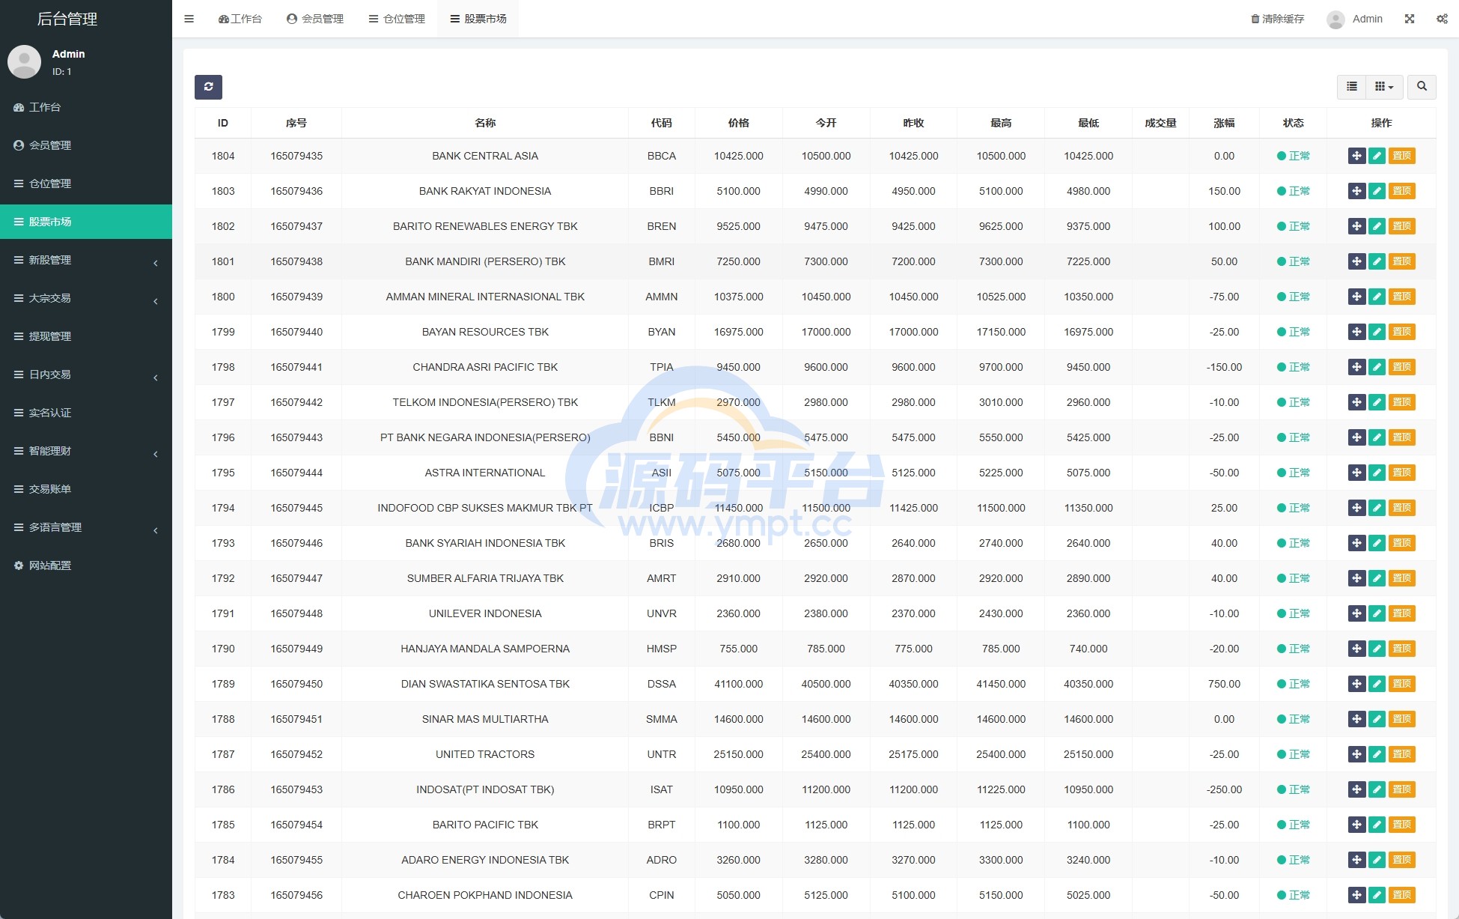Click the 名称 column header
1459x919 pixels.
(485, 123)
